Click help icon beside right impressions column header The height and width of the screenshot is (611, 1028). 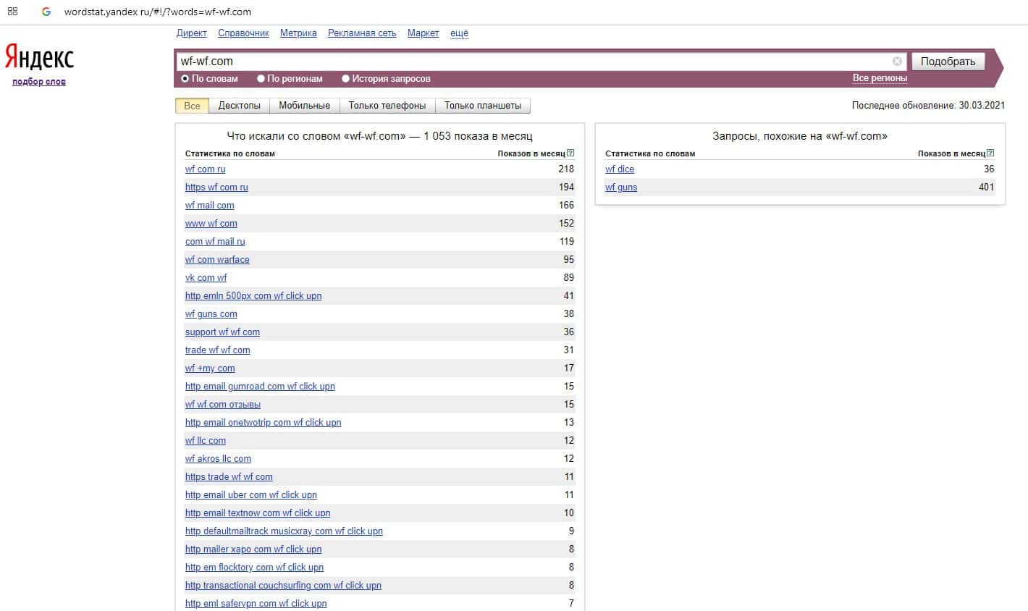coord(990,153)
